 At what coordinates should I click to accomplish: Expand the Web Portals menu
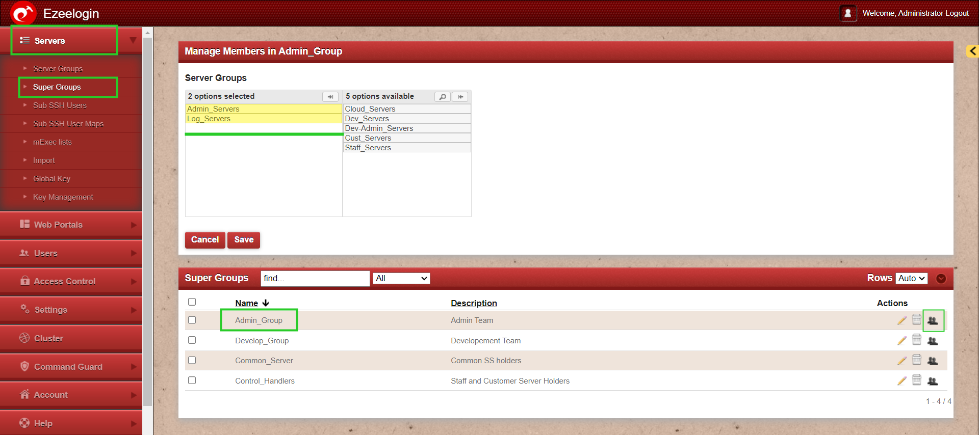pos(71,225)
